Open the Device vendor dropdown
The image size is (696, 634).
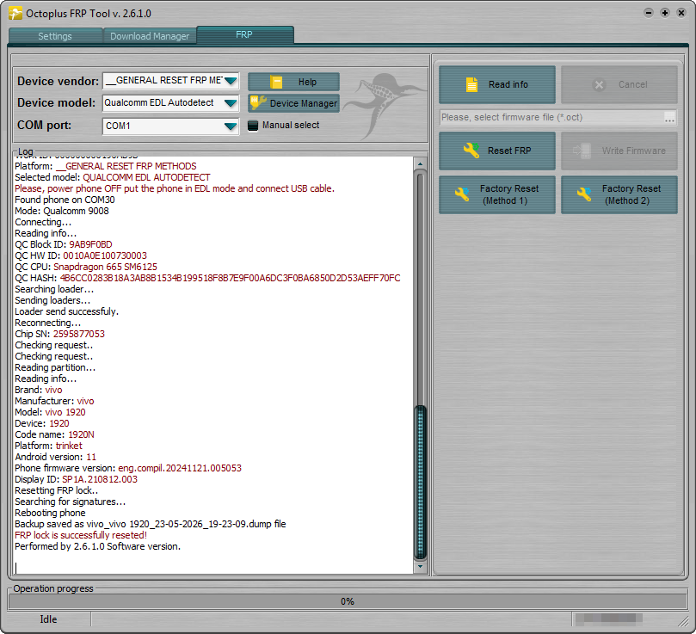(x=231, y=81)
